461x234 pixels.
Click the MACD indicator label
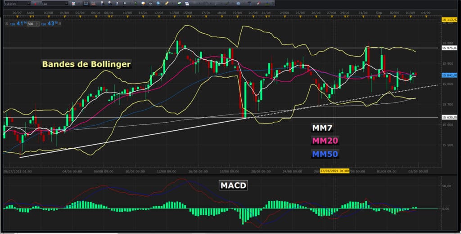click(x=234, y=185)
